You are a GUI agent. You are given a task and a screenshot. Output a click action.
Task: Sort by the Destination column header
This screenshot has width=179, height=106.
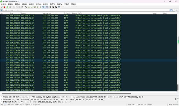click(47, 13)
